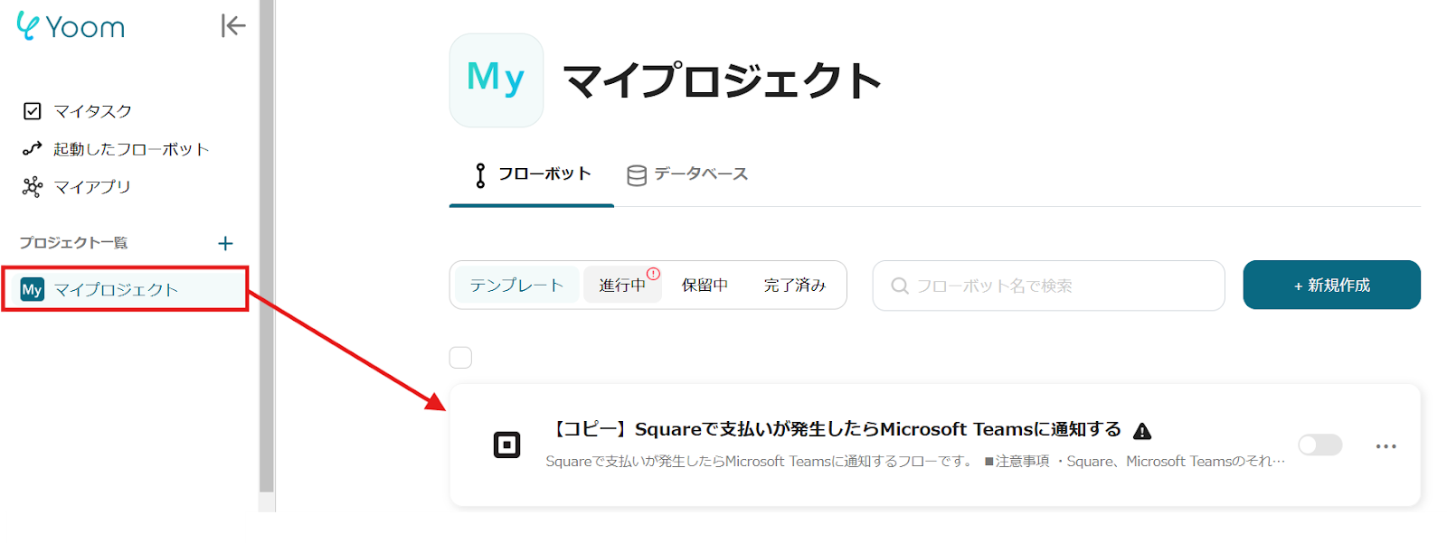Toggle the Square flowbot on/off switch
This screenshot has height=543, width=1447.
[1319, 445]
